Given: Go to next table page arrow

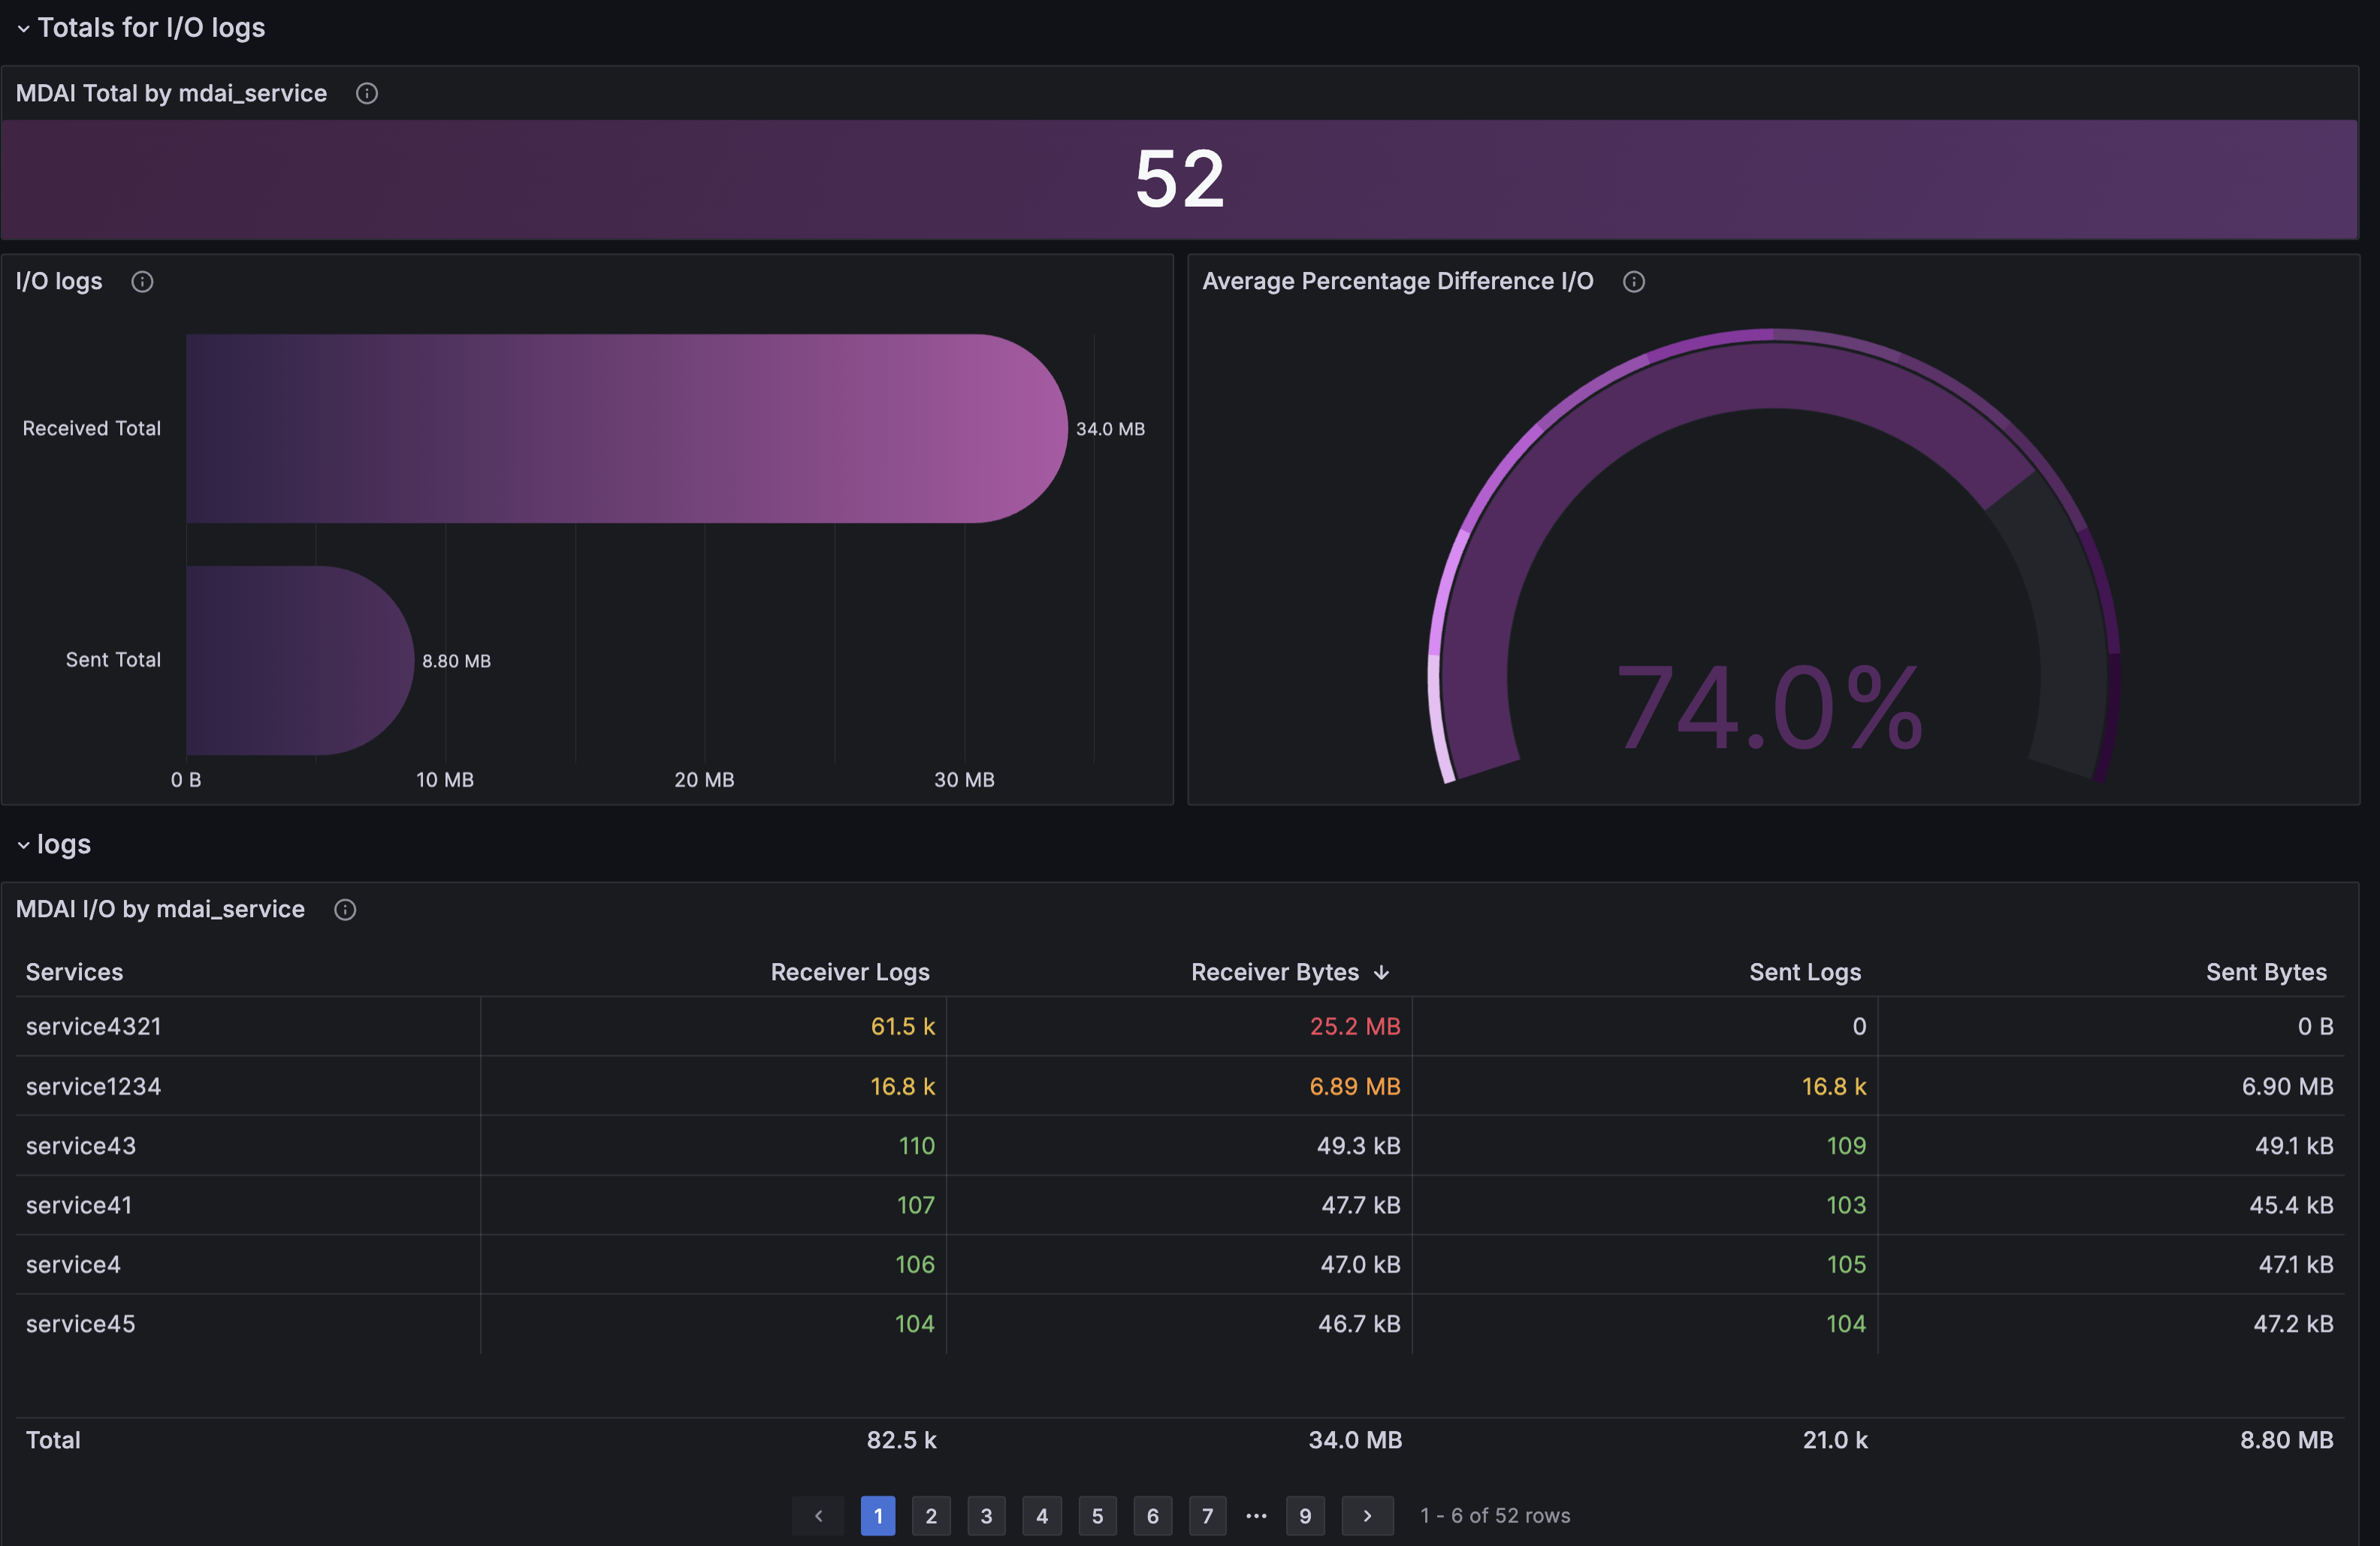Looking at the screenshot, I should [x=1367, y=1516].
